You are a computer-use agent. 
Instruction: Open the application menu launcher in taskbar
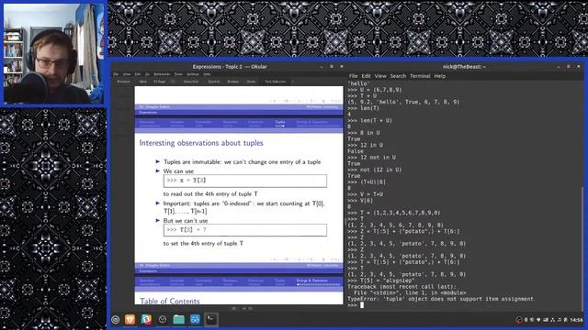pyautogui.click(x=116, y=320)
